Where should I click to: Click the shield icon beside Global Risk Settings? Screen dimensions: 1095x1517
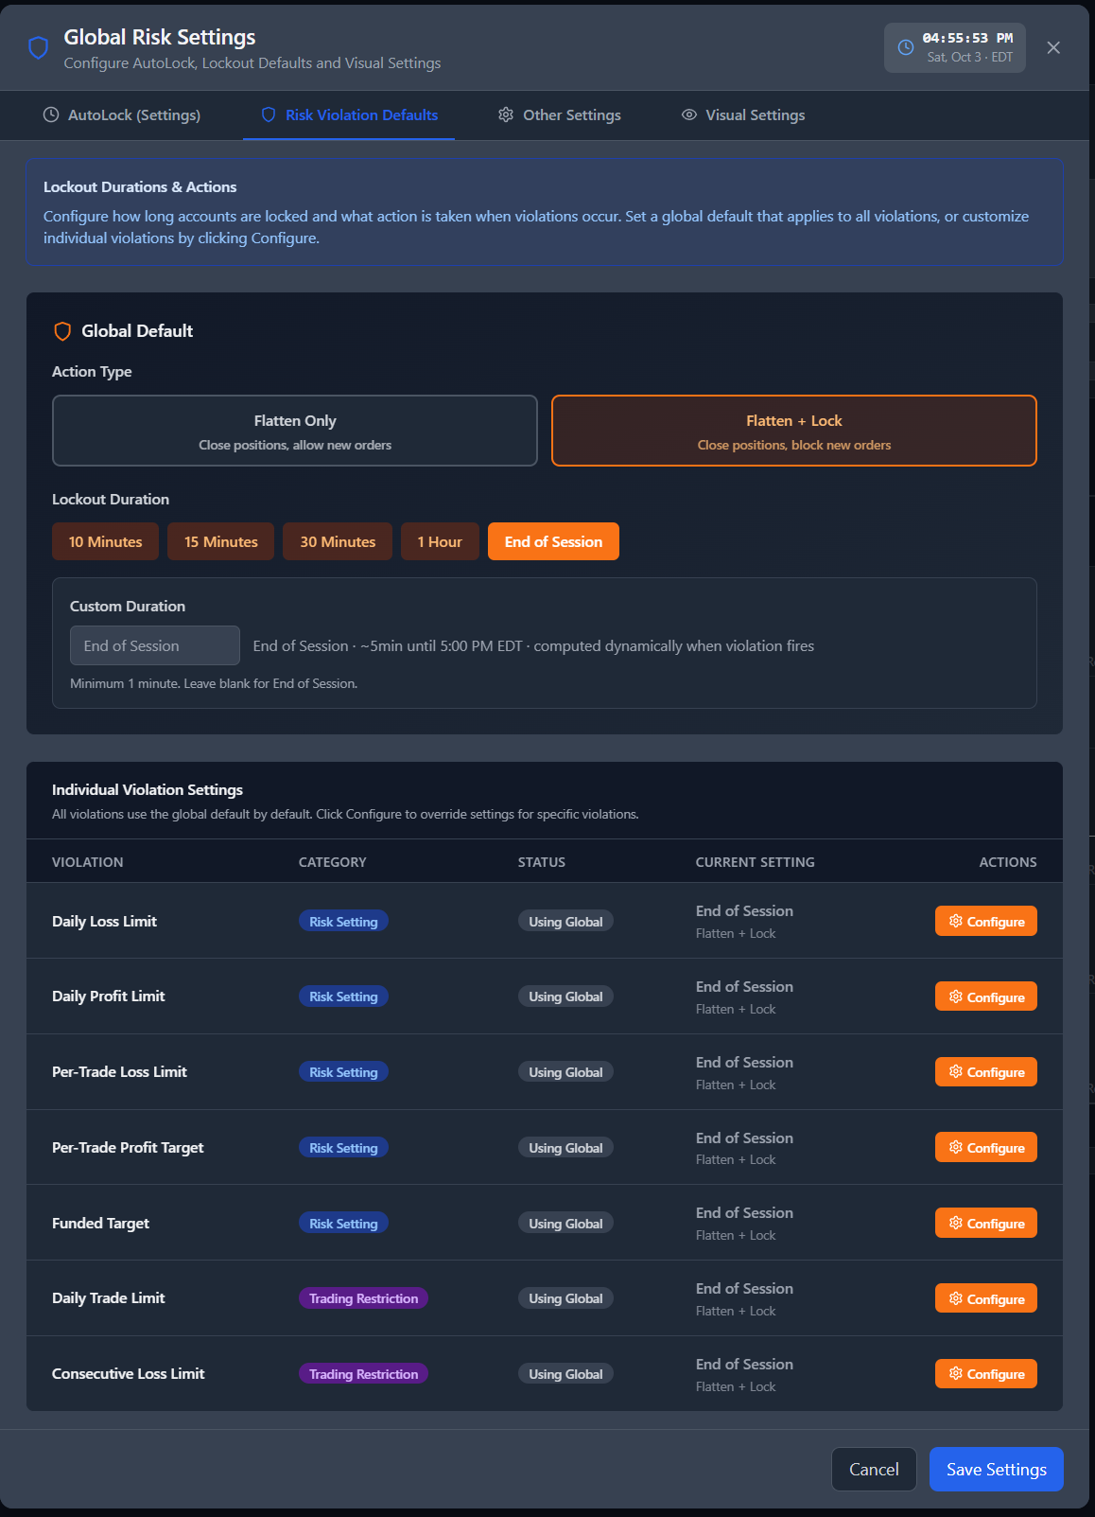38,48
